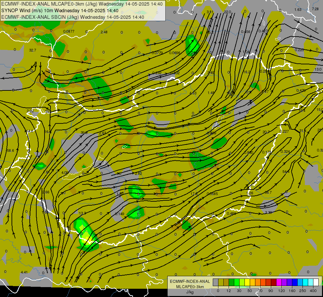Click the 0.470 value on the map
The image size is (323, 297).
tap(301, 90)
